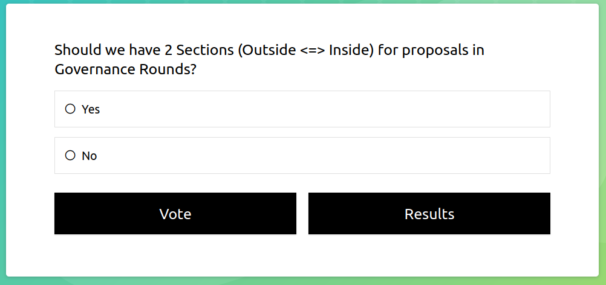The width and height of the screenshot is (606, 285).
Task: Tick the circle beside No
Action: [70, 156]
